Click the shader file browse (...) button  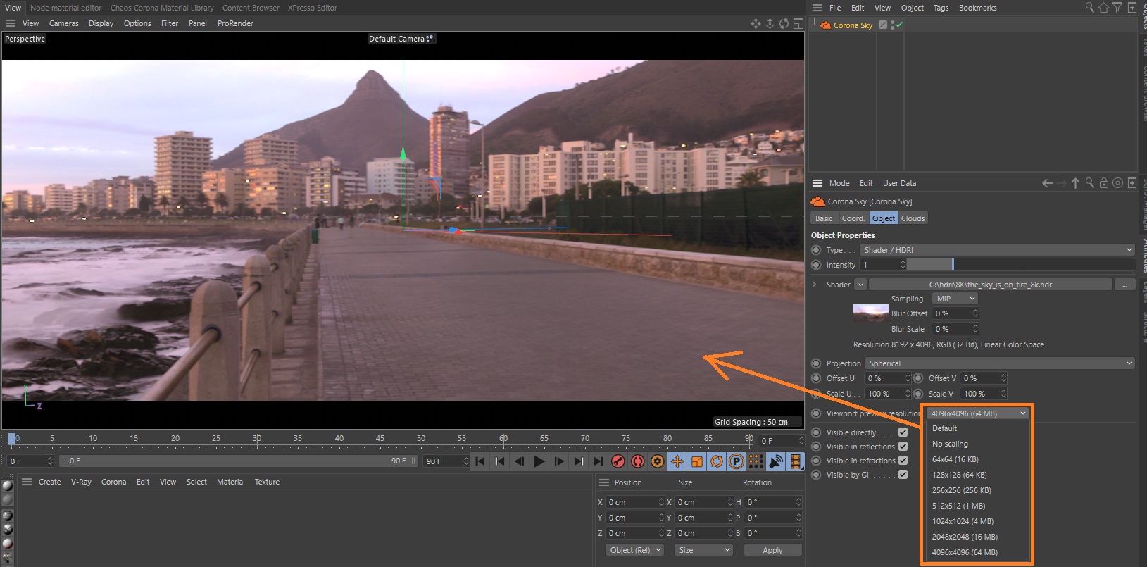1124,285
